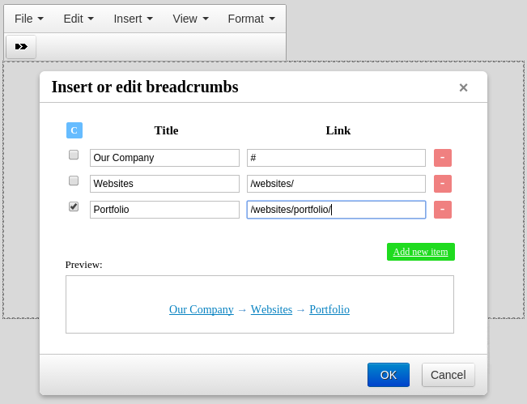Click the Add new item button
The width and height of the screenshot is (527, 404).
coord(420,252)
